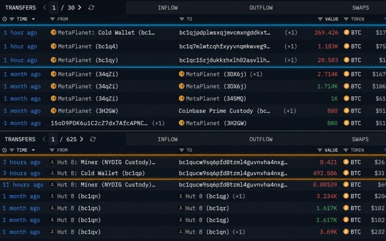This screenshot has height=241, width=386.
Task: Select value 3.234K in Hut 8 table
Action: click(x=327, y=196)
